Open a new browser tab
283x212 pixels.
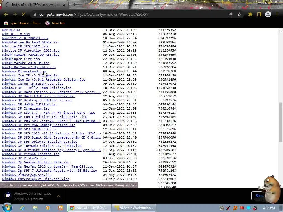tap(75, 5)
